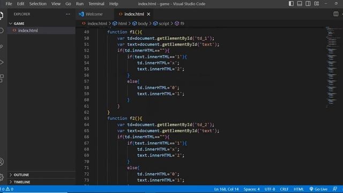Open the Edit menu
This screenshot has width=343, height=193.
coord(20,4)
